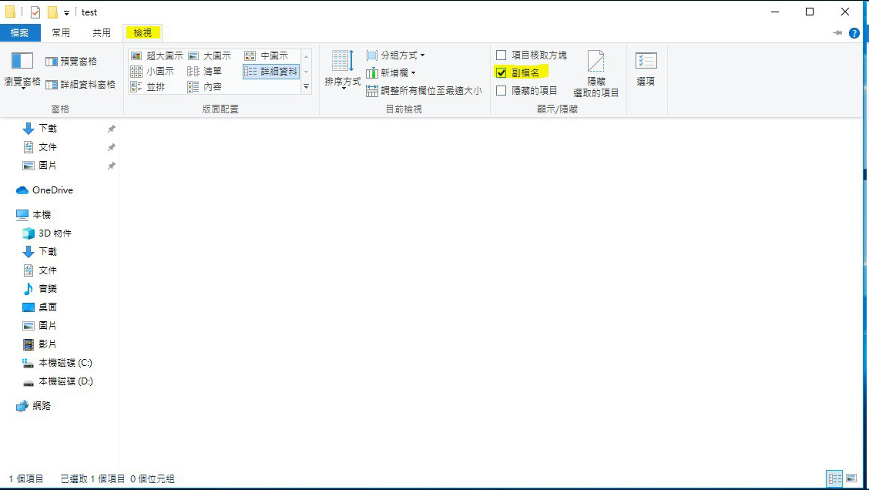
Task: Switch to 詳細資料 details view layout
Action: [270, 72]
